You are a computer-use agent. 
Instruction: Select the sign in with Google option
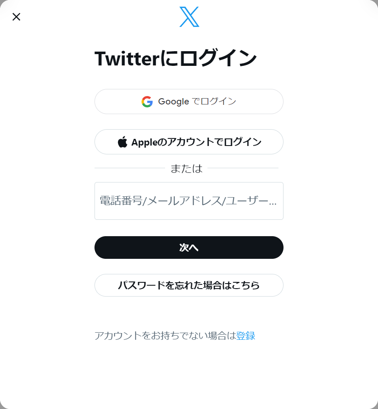click(x=189, y=101)
